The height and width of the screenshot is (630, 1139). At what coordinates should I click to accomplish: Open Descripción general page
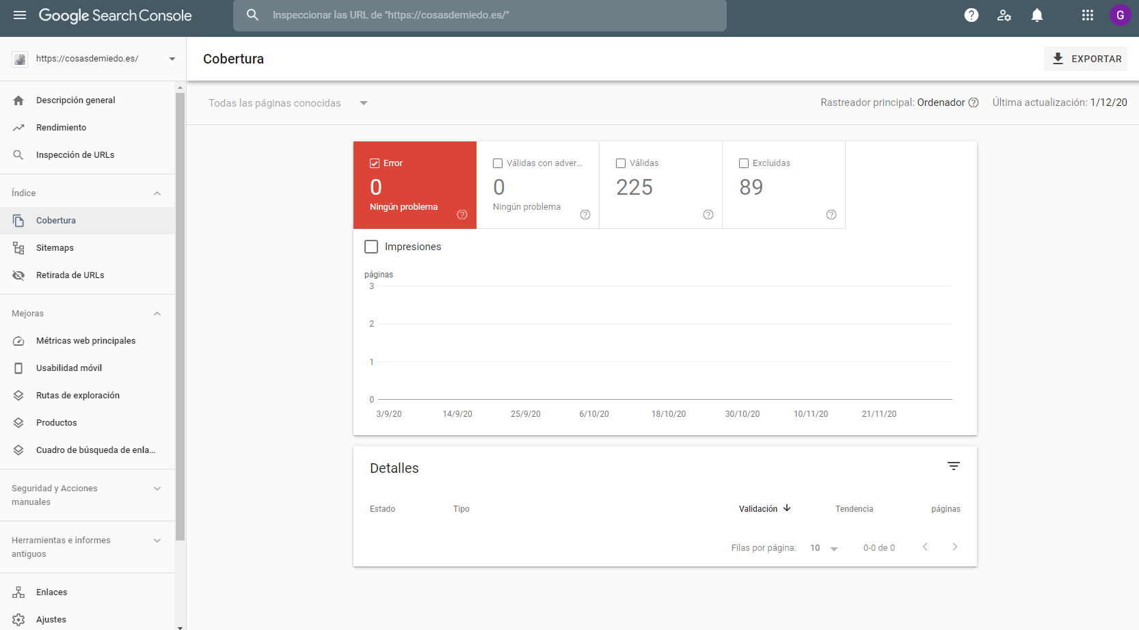click(88, 100)
